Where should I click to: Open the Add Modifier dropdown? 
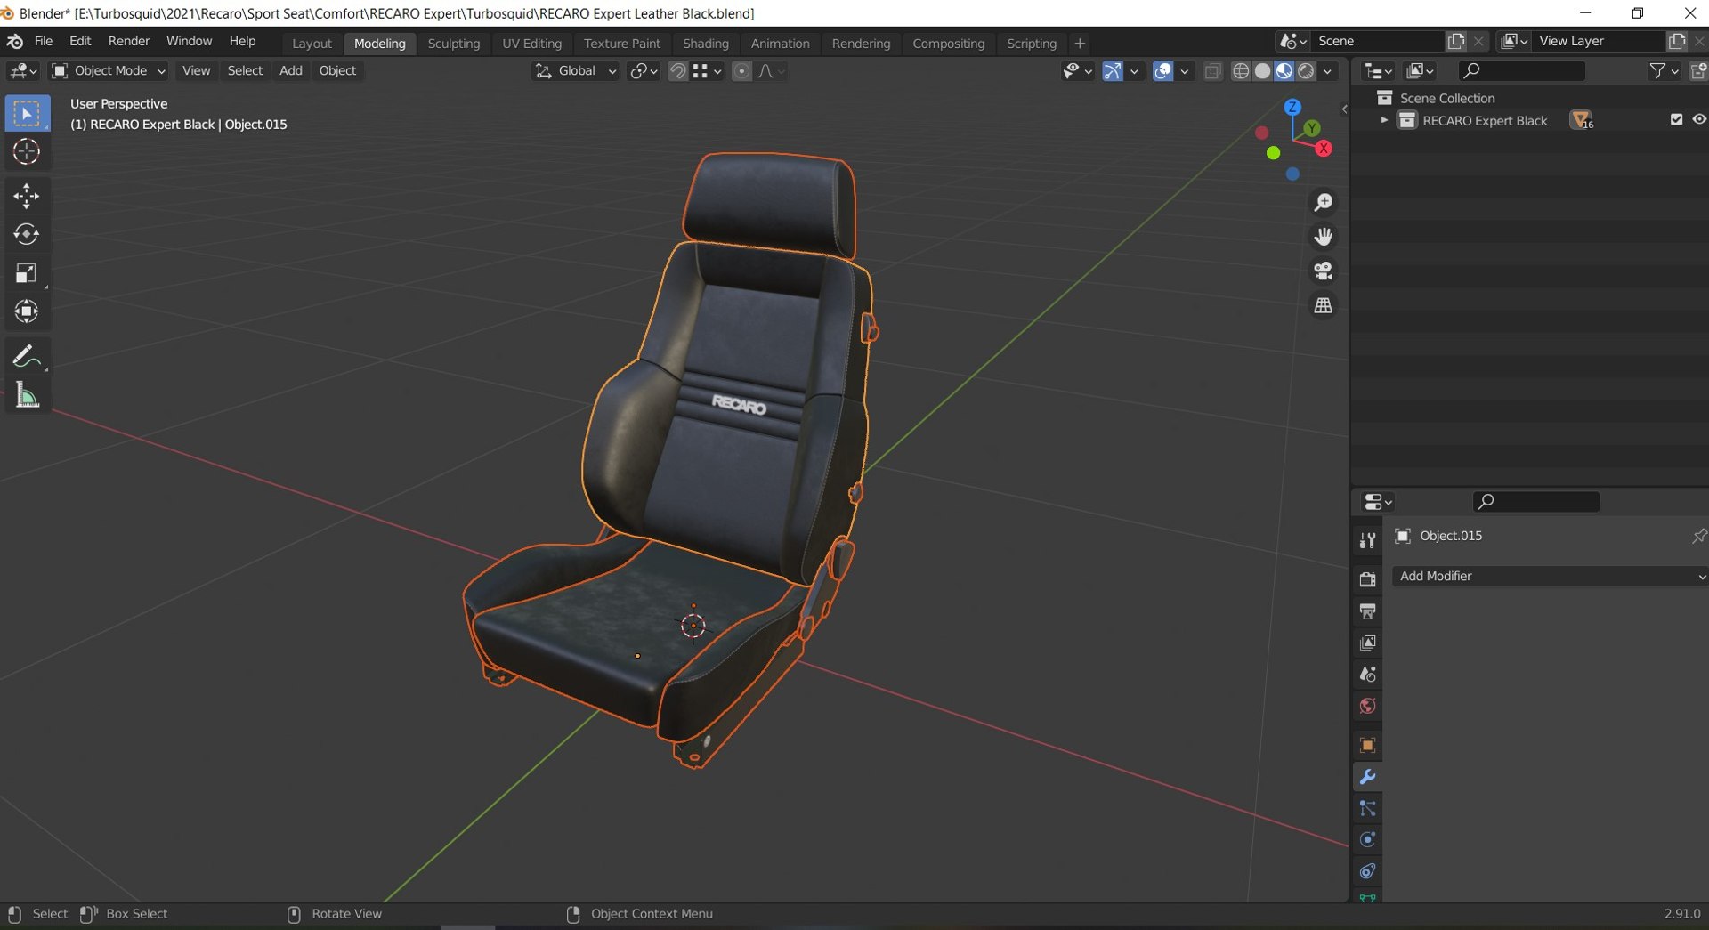[1550, 577]
